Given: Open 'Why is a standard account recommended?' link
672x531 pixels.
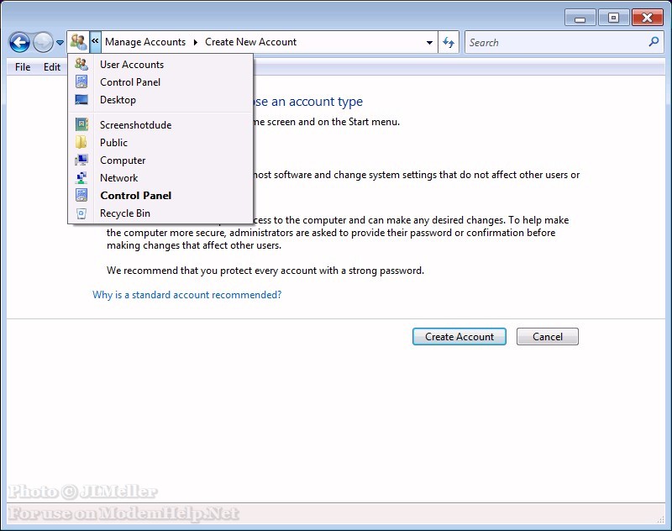Looking at the screenshot, I should tap(186, 295).
